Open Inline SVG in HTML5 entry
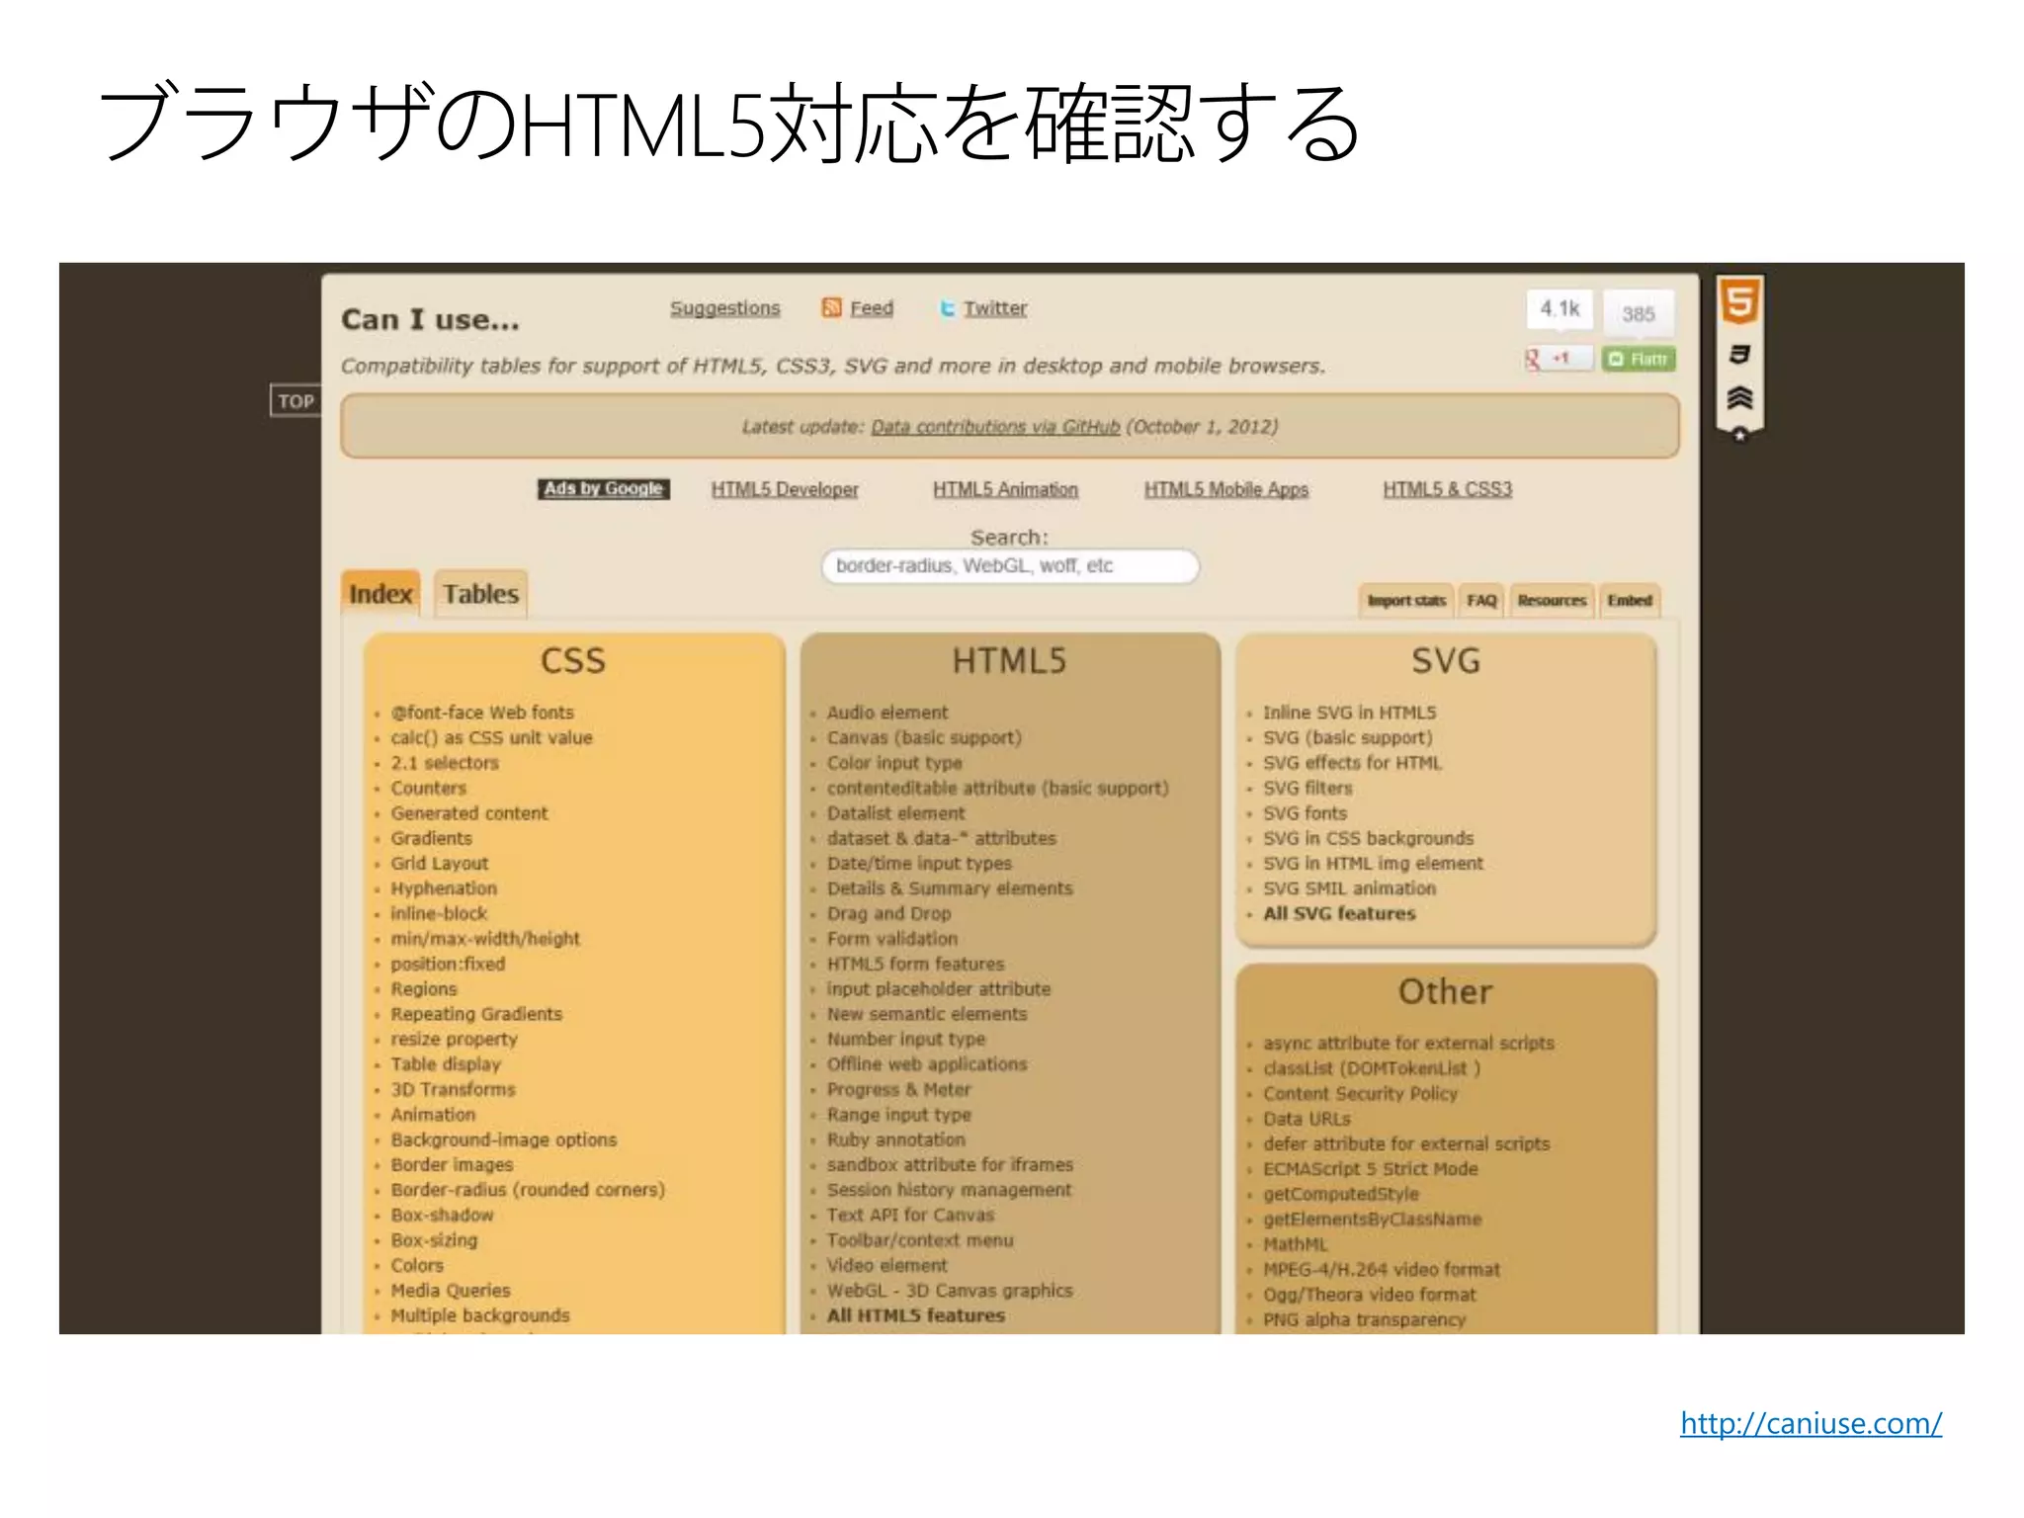This screenshot has height=1518, width=2024. [1350, 713]
